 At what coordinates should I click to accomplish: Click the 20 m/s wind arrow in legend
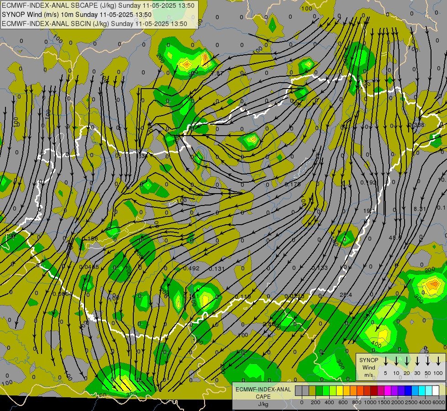[x=406, y=361]
